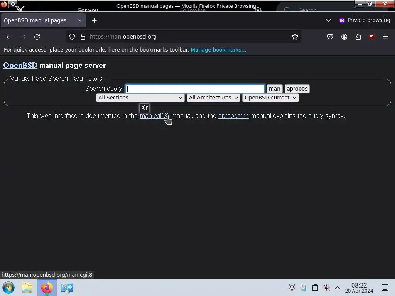Click the Private browsing indicator

[365, 20]
